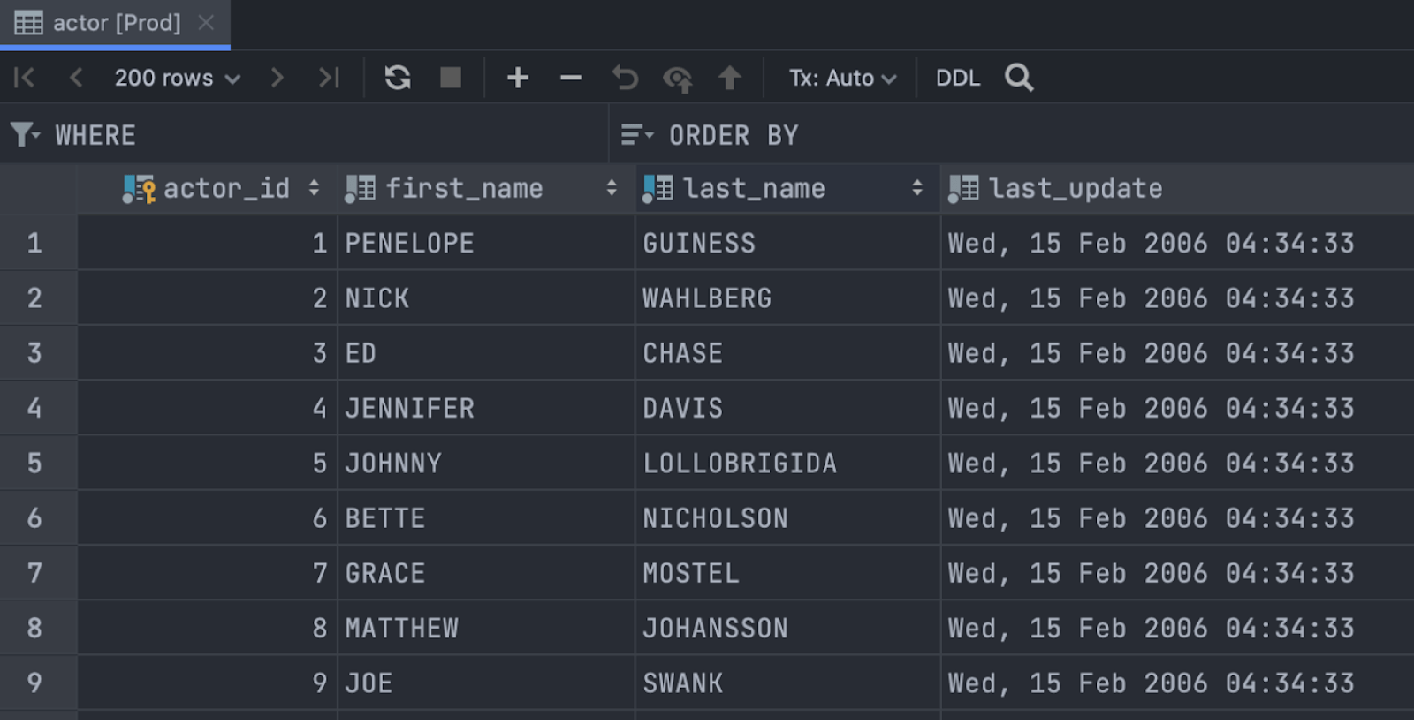Sort by the first_name column header
This screenshot has width=1414, height=724.
tap(464, 188)
